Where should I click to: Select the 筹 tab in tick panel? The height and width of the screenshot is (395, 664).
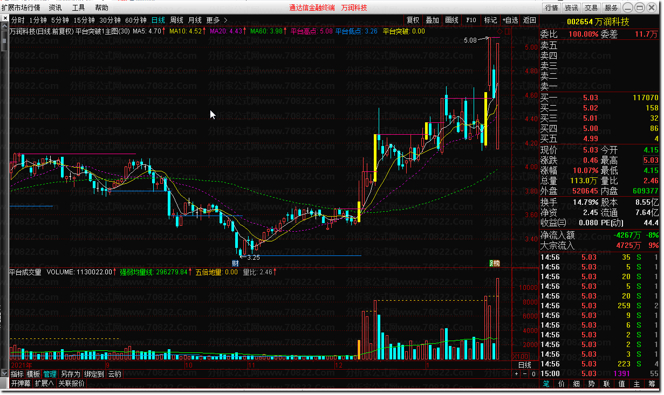tap(652, 384)
